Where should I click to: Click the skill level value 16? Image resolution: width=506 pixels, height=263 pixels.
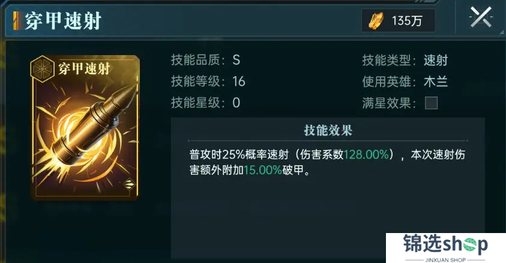click(x=239, y=81)
